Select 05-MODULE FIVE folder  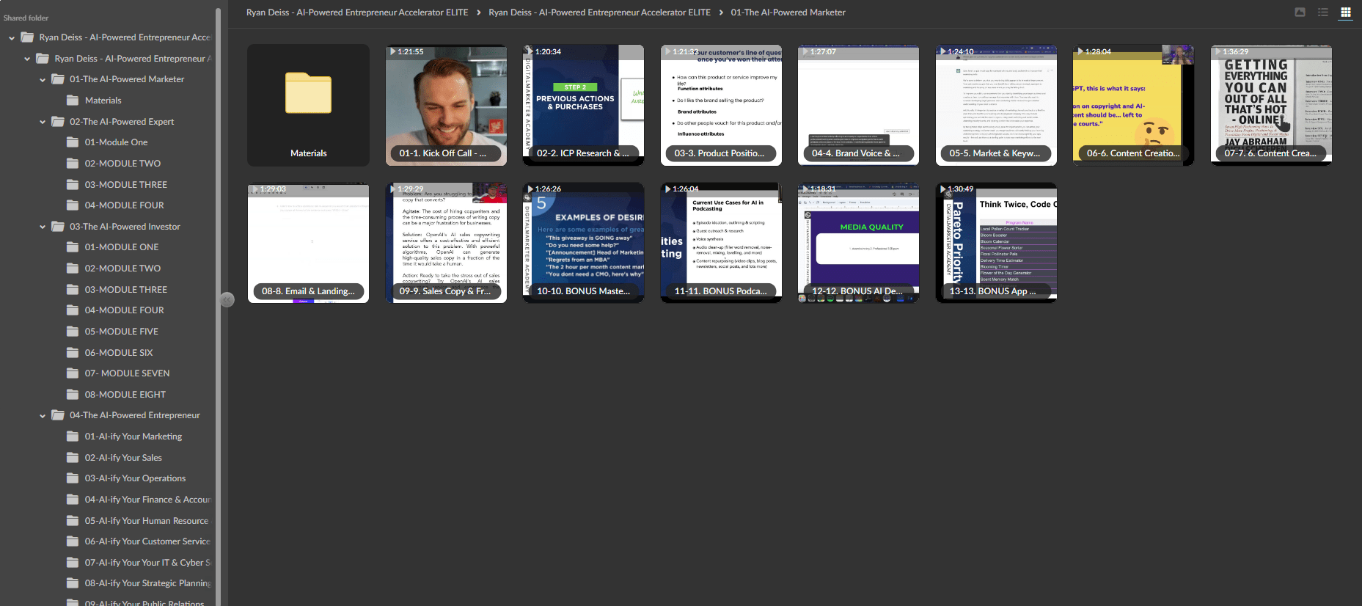121,332
